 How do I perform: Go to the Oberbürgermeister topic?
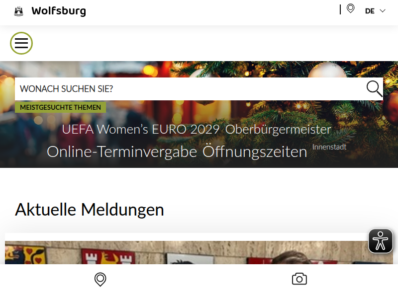pos(278,129)
